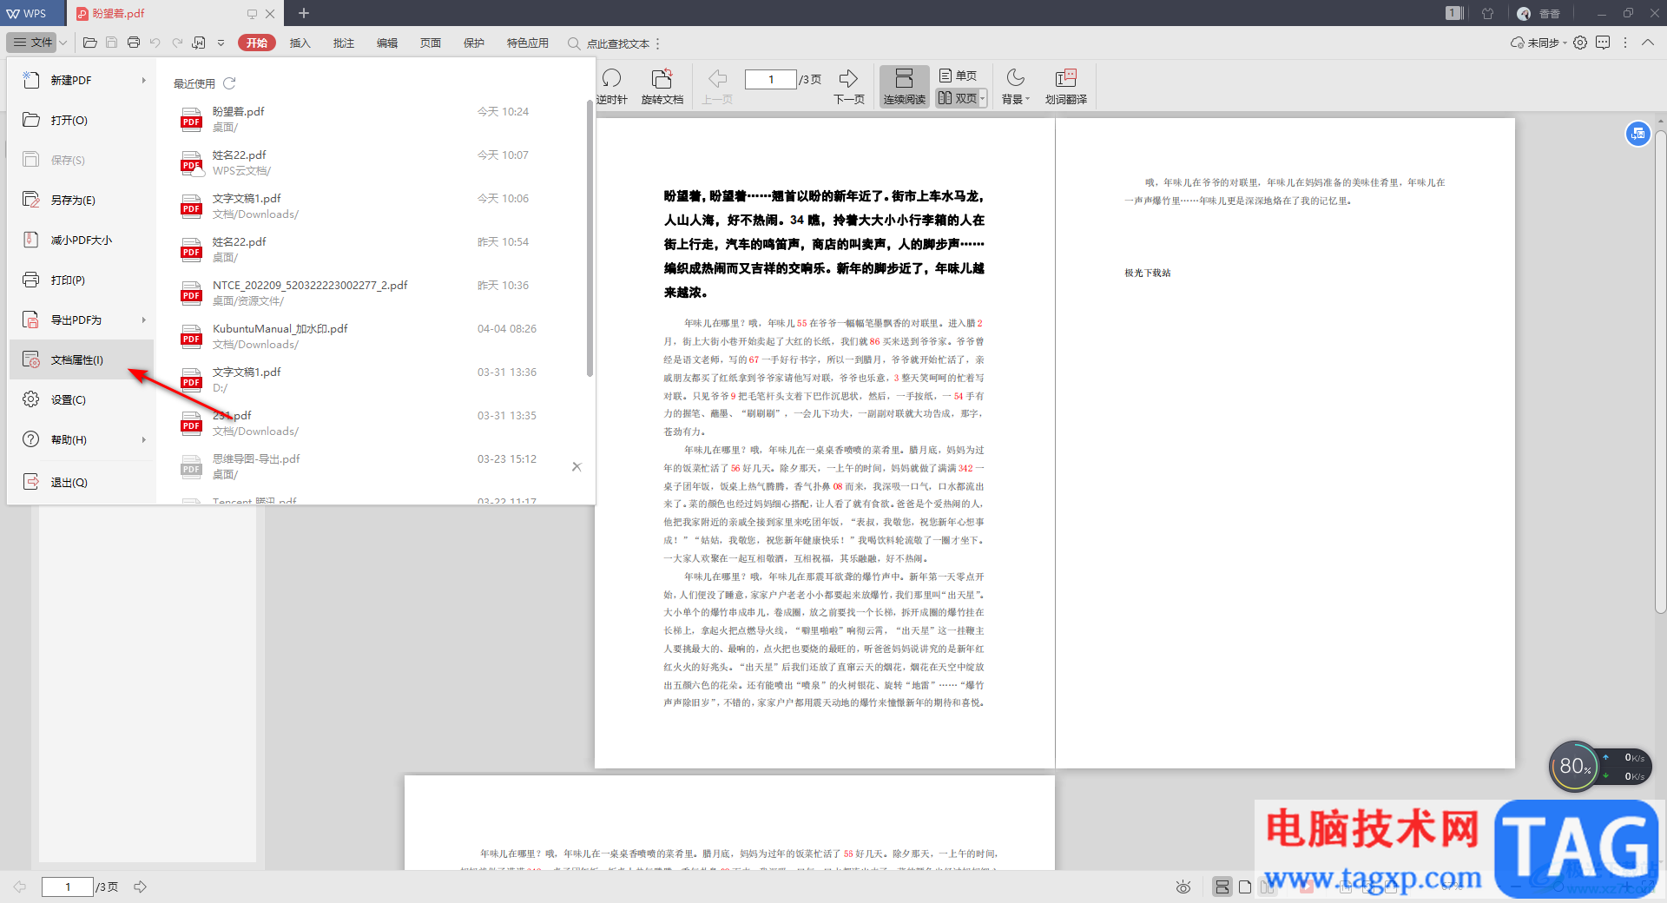
Task: Switch to the 编辑 ribbon tab
Action: click(386, 43)
